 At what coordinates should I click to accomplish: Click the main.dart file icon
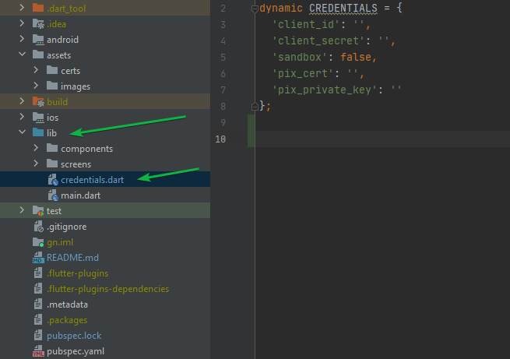tap(53, 195)
